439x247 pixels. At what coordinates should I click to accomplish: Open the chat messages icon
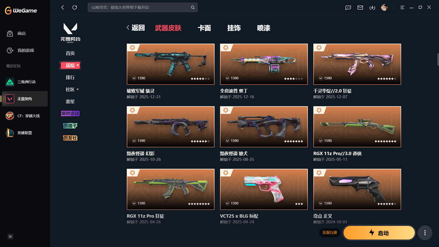point(348,7)
